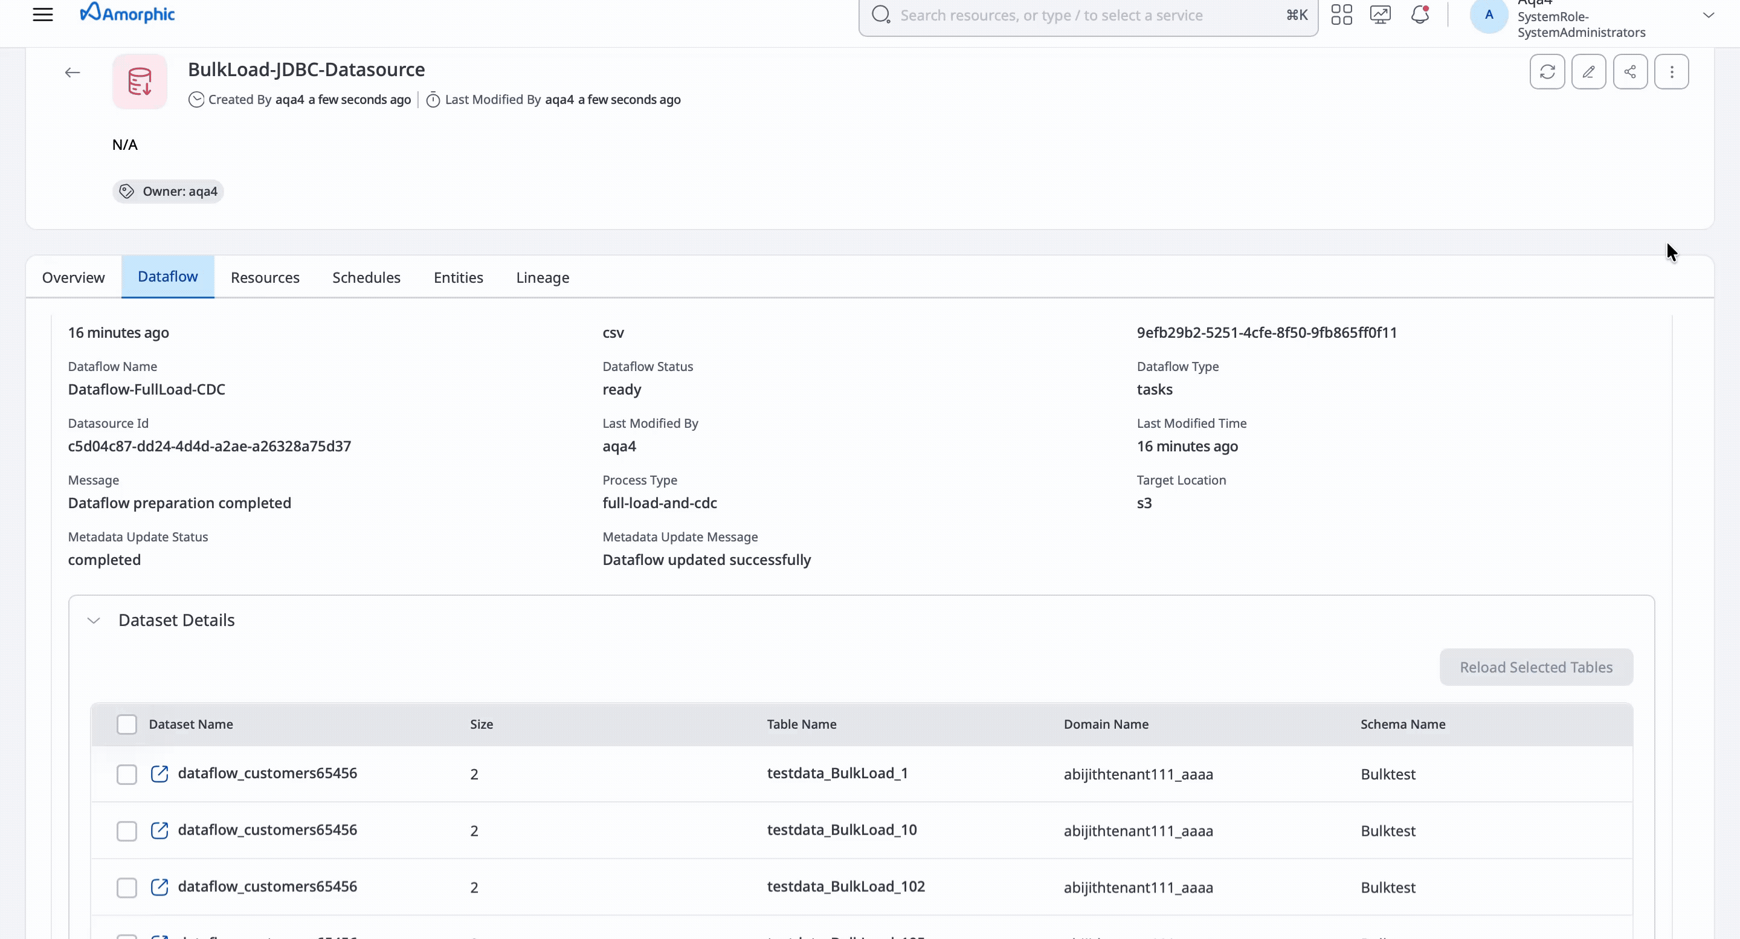
Task: Open the Resources tab
Action: coord(265,277)
